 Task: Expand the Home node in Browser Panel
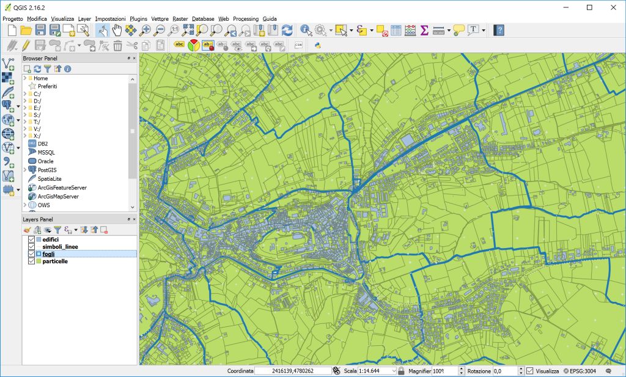[25, 78]
